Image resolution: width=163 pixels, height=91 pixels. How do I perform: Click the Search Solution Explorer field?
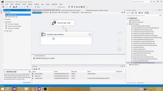point(143,16)
